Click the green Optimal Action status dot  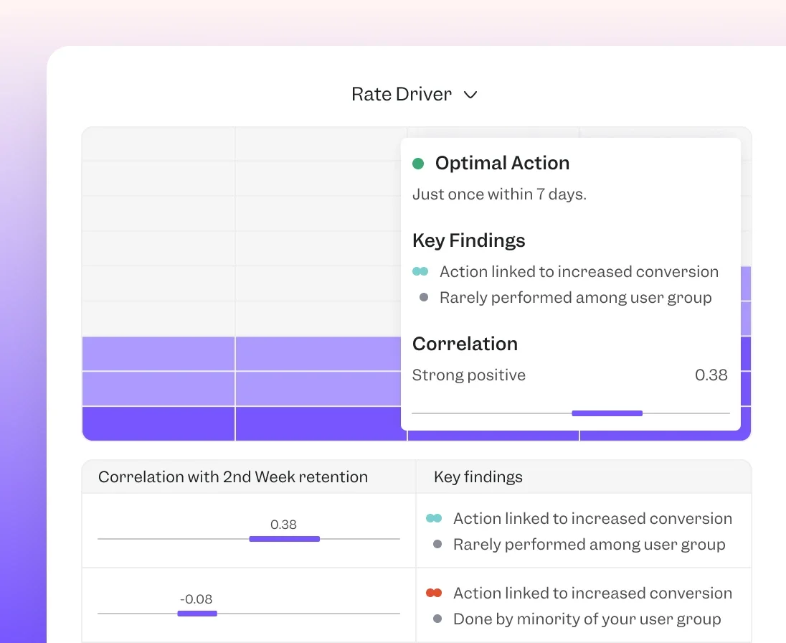418,164
